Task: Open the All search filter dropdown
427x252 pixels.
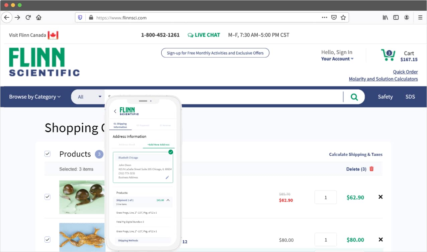Action: click(89, 97)
